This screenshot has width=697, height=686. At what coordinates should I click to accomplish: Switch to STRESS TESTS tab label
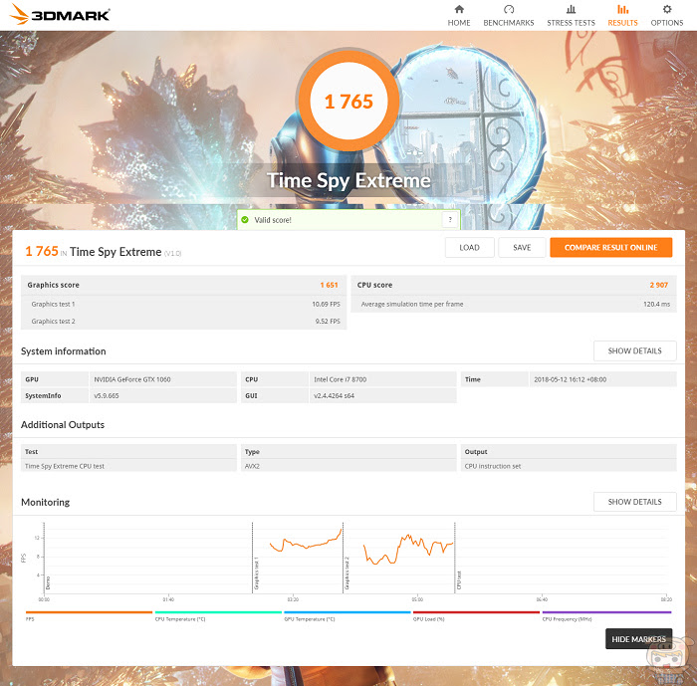pos(571,23)
